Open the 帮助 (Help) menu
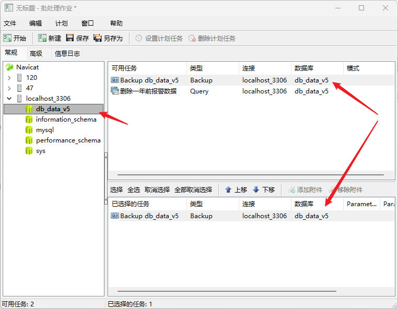 pyautogui.click(x=116, y=23)
